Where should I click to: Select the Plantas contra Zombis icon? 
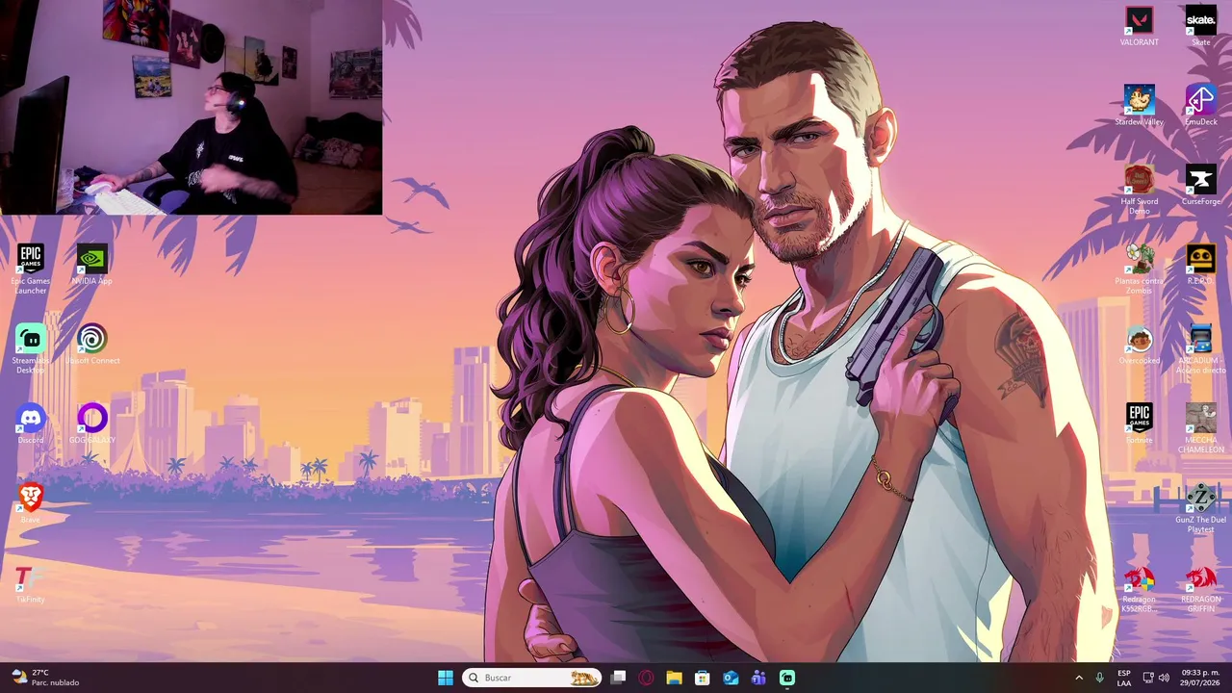1140,269
